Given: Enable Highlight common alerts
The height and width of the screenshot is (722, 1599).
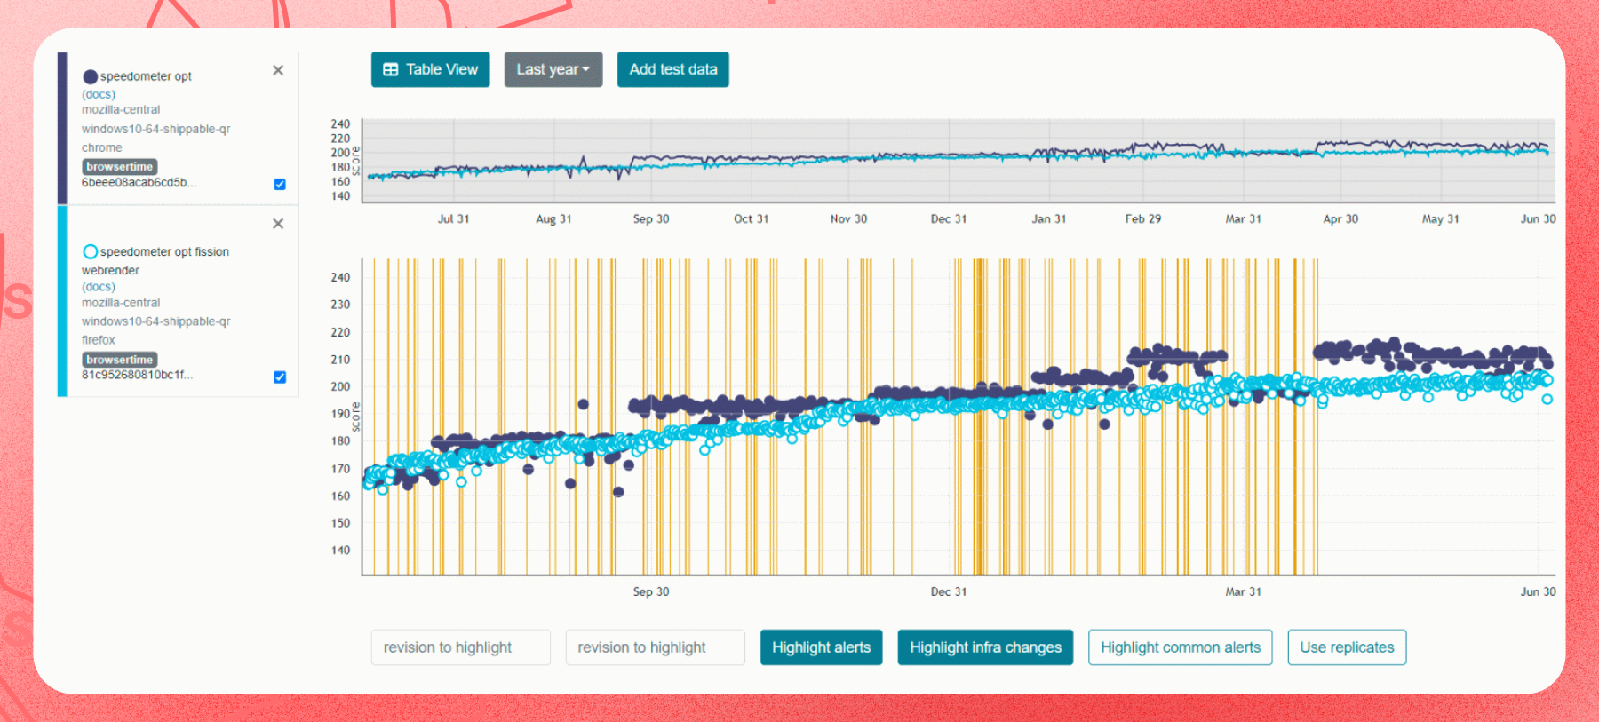Looking at the screenshot, I should (1181, 647).
